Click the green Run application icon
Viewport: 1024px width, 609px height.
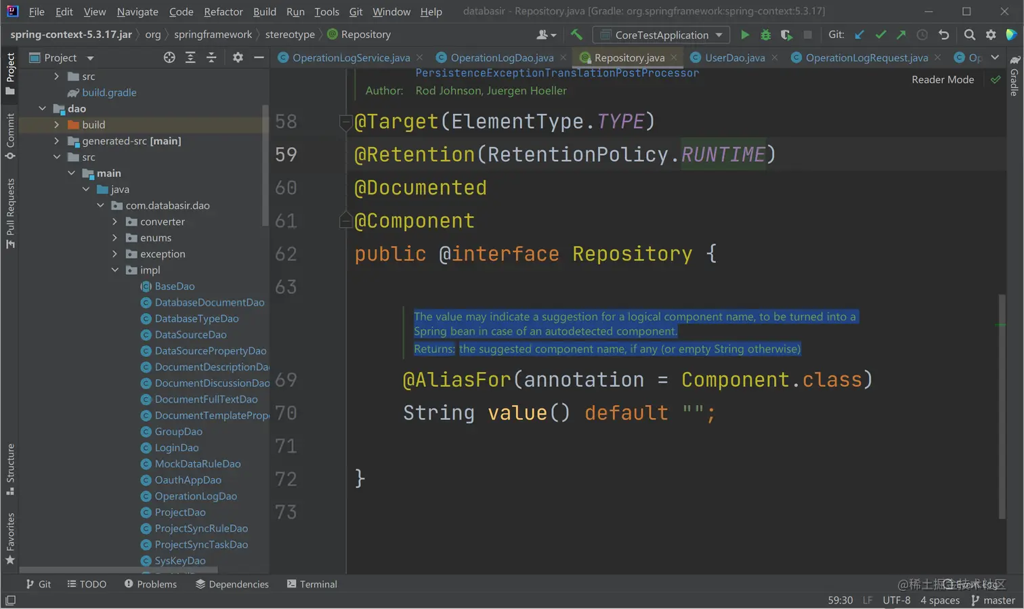[744, 35]
